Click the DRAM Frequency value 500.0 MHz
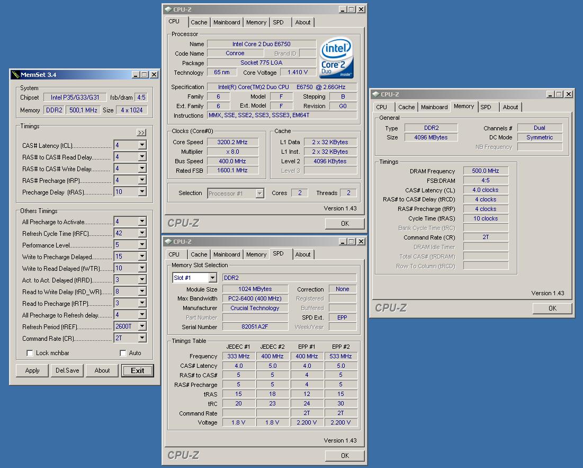This screenshot has width=583, height=468. point(485,171)
